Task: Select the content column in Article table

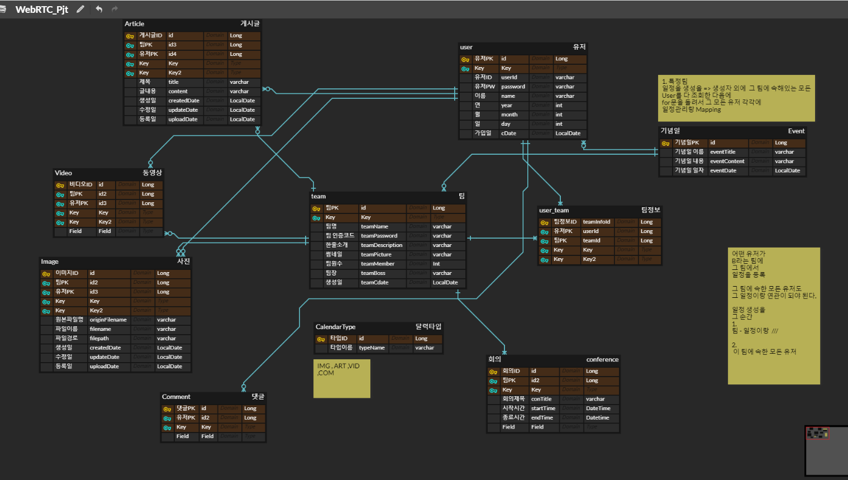Action: [178, 92]
